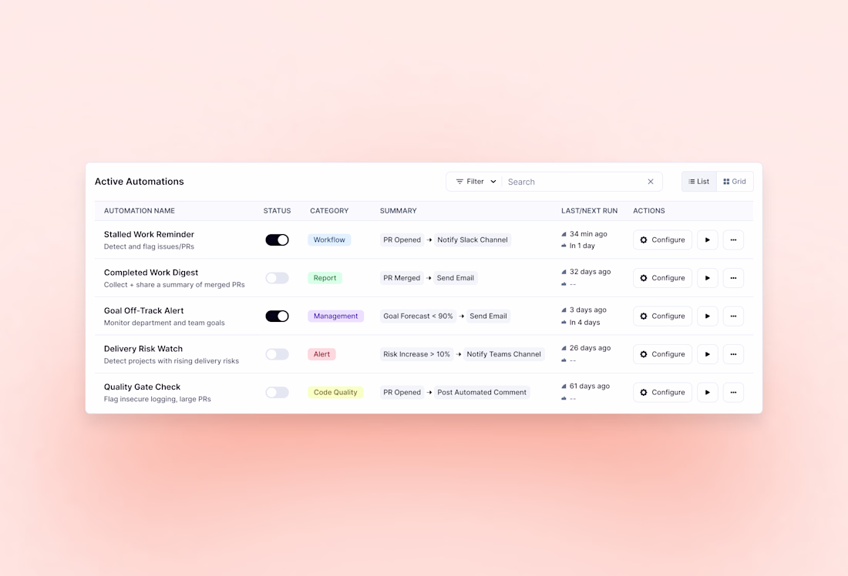Image resolution: width=848 pixels, height=576 pixels.
Task: Click the Summary column header
Action: click(x=398, y=211)
